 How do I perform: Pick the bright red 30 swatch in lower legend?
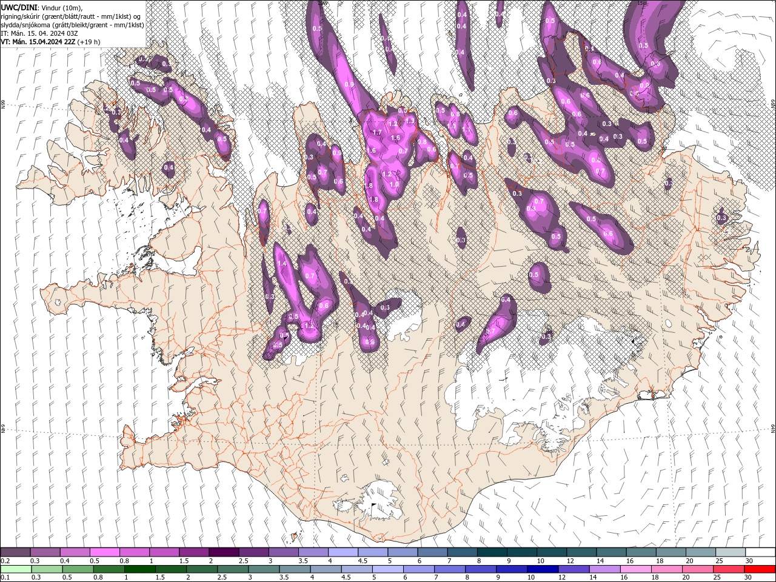[760, 569]
